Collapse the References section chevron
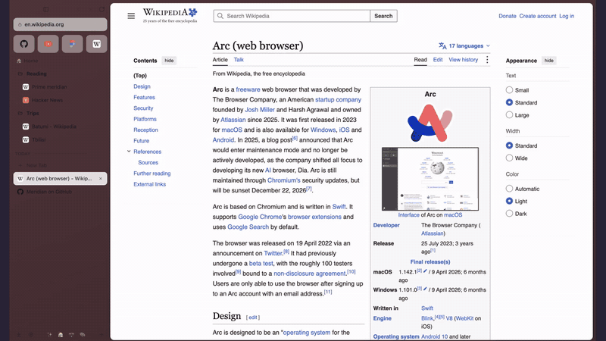Screen dimensions: 606x341 129,152
